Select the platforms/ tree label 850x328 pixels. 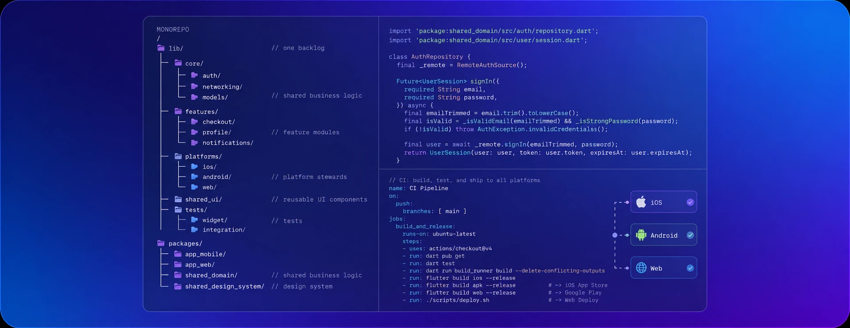coord(204,156)
